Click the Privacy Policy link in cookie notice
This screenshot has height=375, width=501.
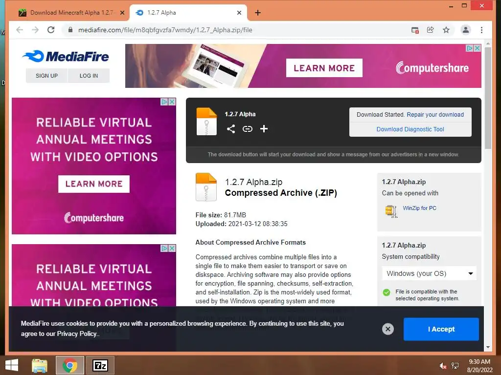(78, 334)
